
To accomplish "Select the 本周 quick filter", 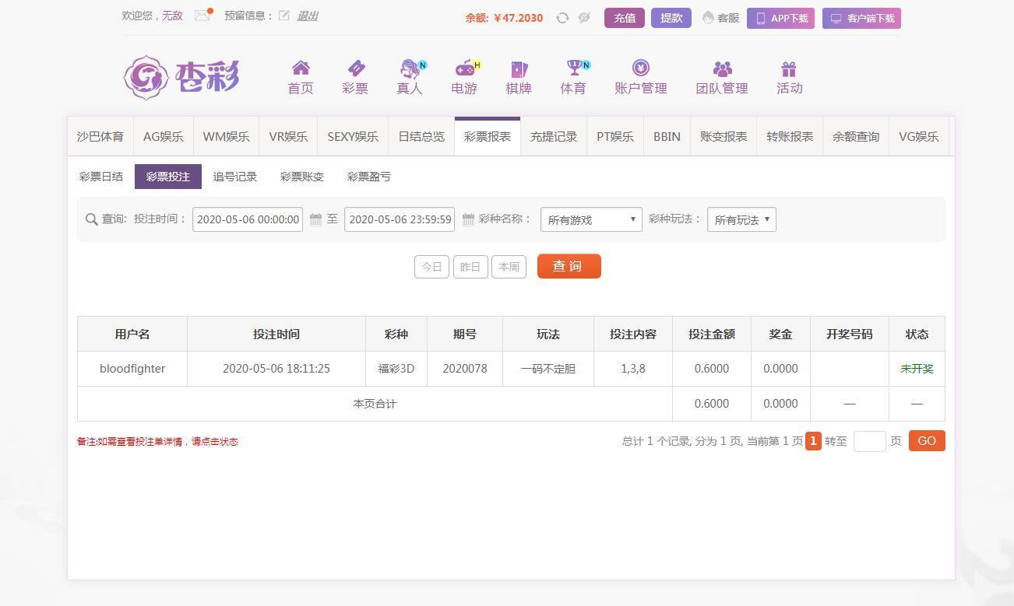I will (x=509, y=267).
